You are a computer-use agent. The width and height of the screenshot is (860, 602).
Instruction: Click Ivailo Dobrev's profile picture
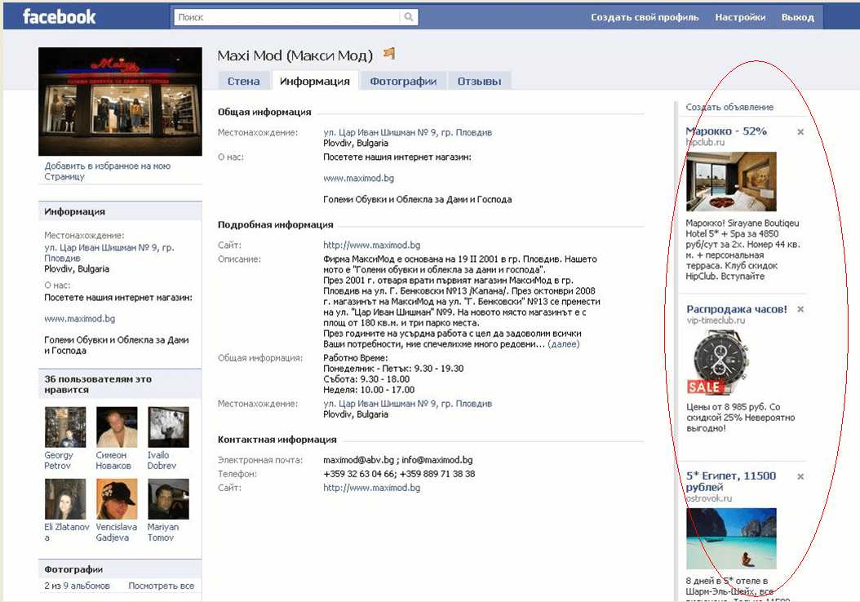[168, 427]
